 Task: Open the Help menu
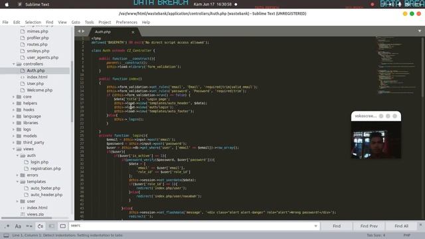pos(146,22)
